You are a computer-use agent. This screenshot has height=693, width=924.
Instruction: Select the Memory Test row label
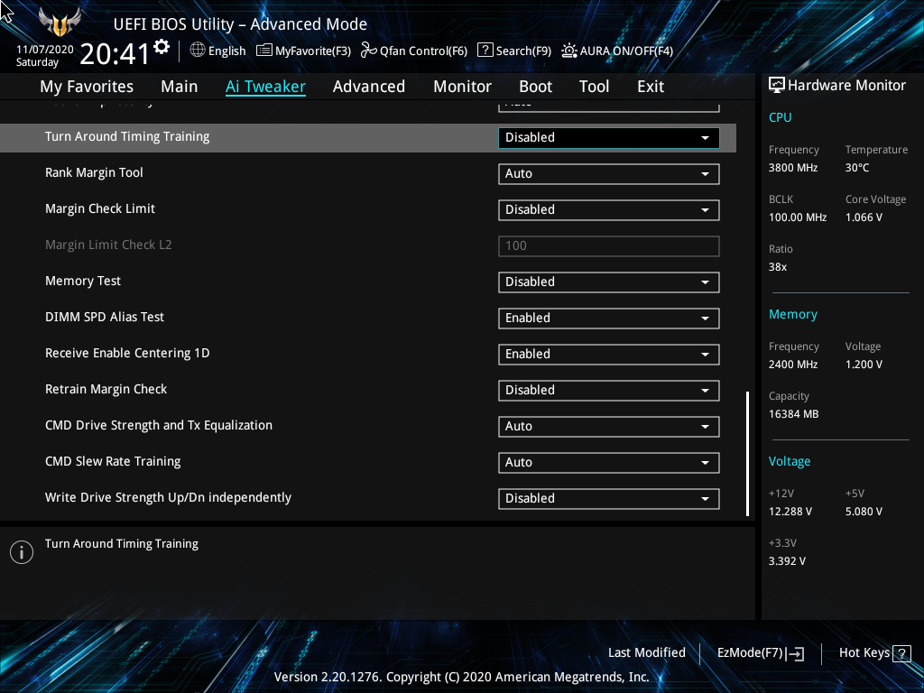(83, 282)
